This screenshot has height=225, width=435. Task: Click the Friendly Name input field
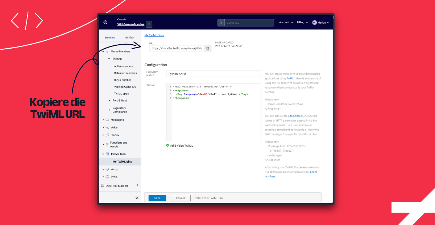click(214, 74)
